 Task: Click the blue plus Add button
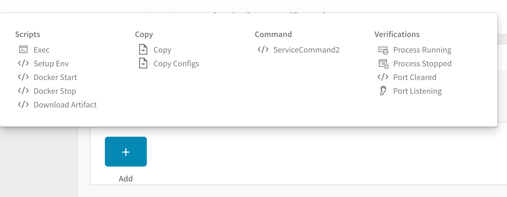point(126,152)
